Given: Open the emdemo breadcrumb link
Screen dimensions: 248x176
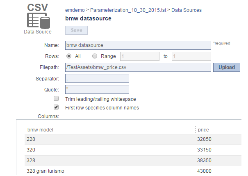Looking at the screenshot, I should 75,10.
